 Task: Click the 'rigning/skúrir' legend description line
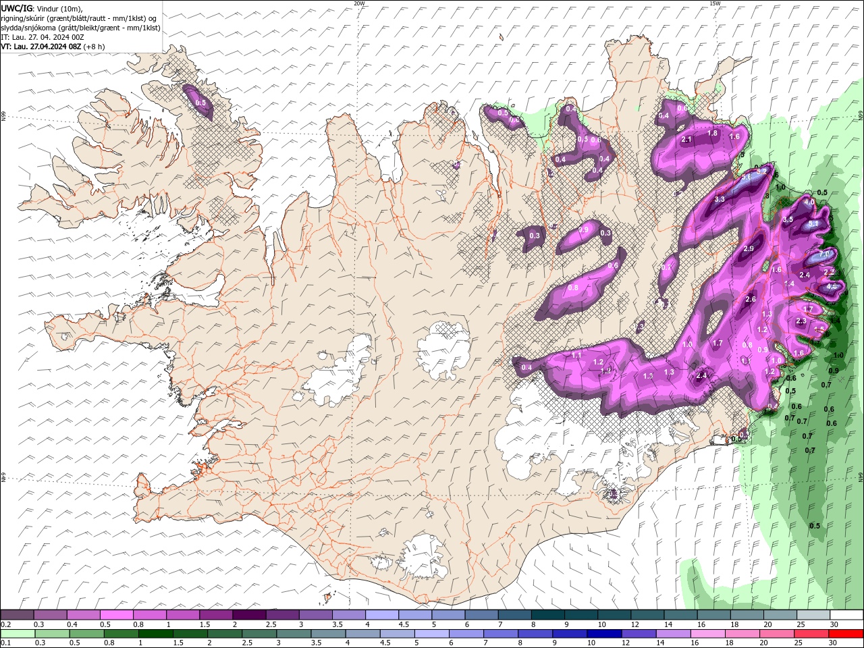point(79,18)
